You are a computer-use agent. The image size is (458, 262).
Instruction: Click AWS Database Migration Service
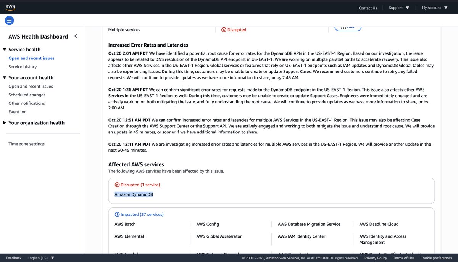pyautogui.click(x=309, y=224)
